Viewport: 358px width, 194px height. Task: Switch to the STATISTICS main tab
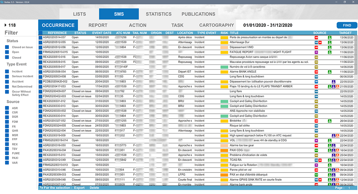159,14
